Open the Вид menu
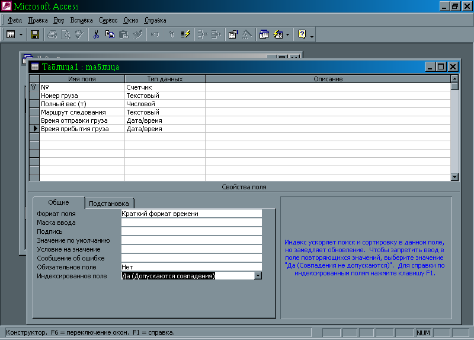Screen dimensions: 474x340 click(x=59, y=20)
